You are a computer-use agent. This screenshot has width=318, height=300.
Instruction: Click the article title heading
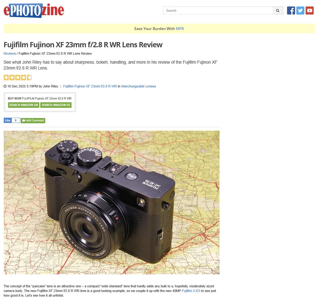[x=83, y=45]
